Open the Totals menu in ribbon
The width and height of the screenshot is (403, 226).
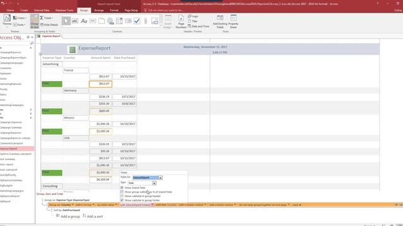[x=47, y=18]
